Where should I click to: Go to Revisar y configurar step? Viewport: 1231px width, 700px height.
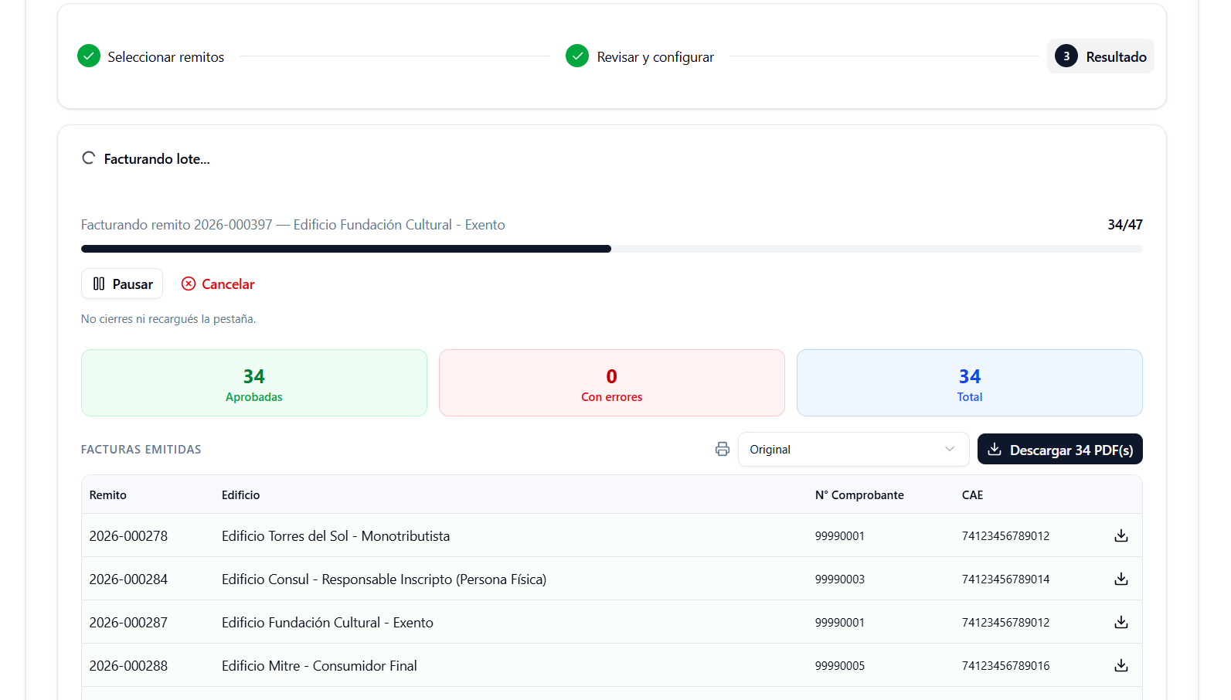(x=640, y=56)
